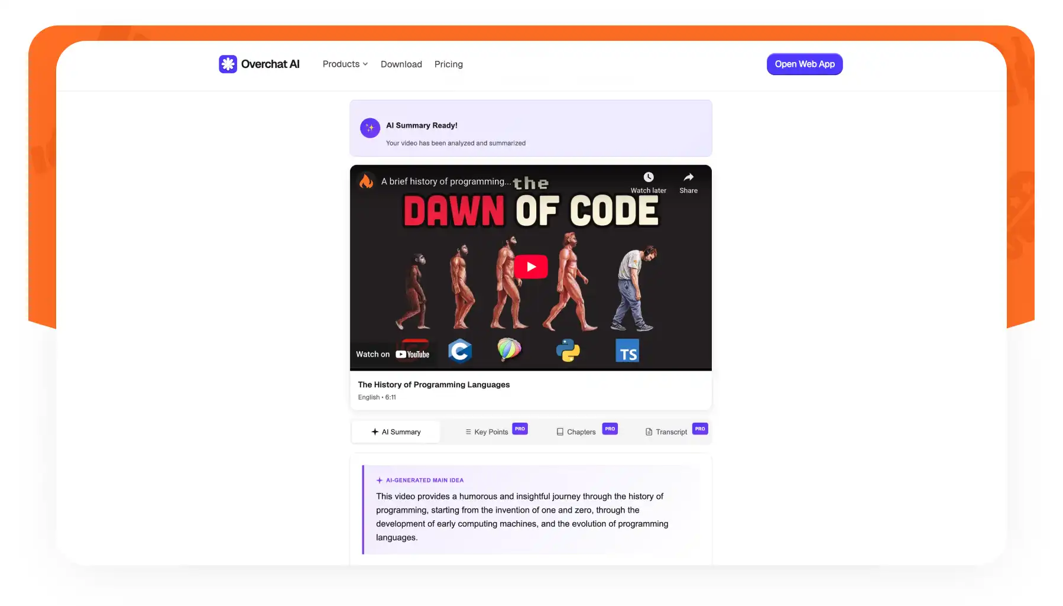
Task: Switch to the Key Points tab
Action: (x=487, y=432)
